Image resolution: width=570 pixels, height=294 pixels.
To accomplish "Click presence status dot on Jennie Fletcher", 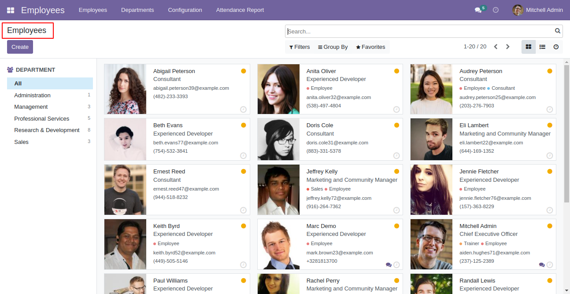I will [550, 171].
